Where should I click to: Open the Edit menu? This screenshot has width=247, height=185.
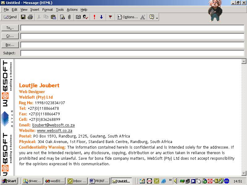click(x=15, y=10)
